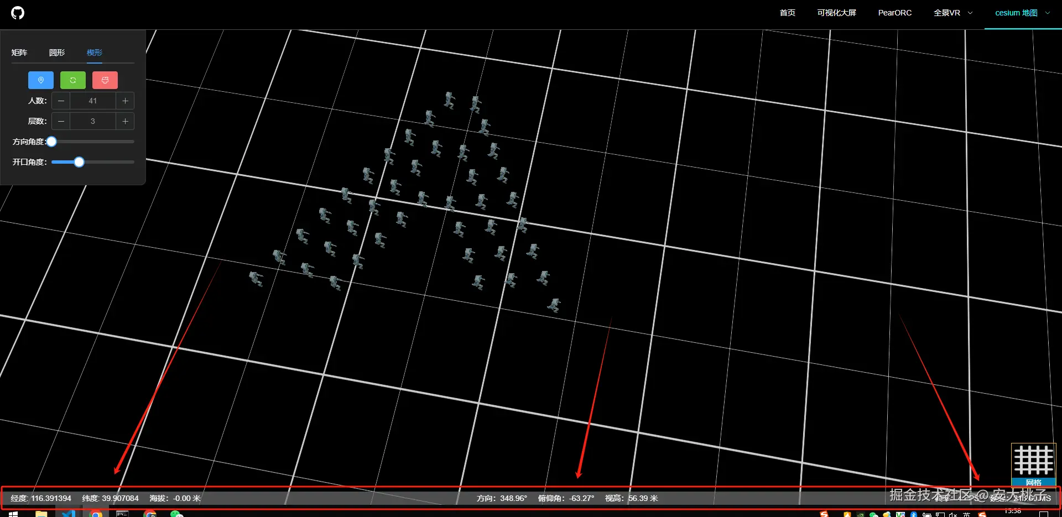This screenshot has width=1062, height=517.
Task: Click the 开口角度 slider handle
Action: pyautogui.click(x=79, y=162)
